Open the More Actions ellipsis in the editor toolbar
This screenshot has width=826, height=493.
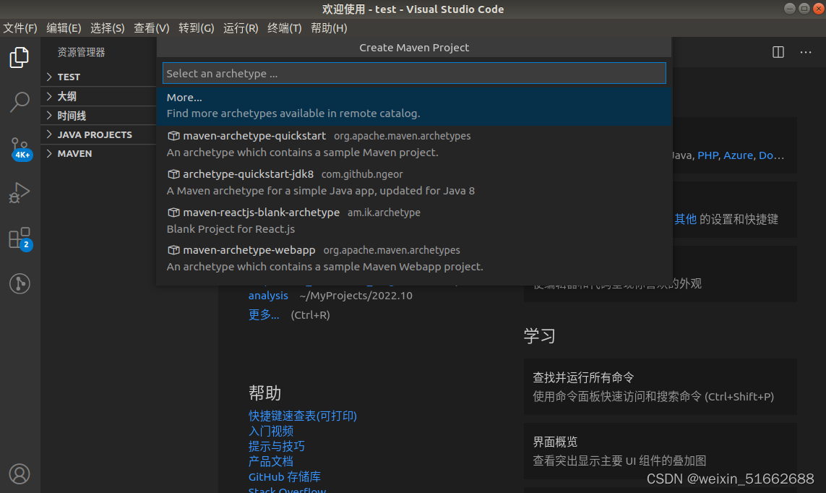[x=806, y=52]
